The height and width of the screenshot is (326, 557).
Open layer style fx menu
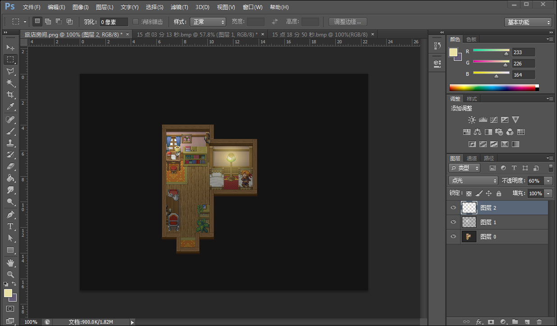[x=479, y=321]
